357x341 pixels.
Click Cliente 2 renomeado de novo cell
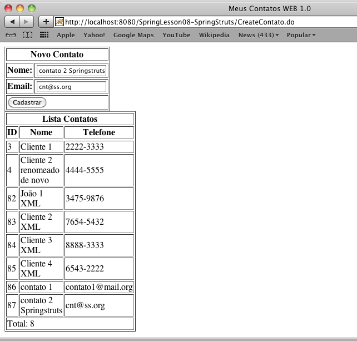(x=41, y=170)
